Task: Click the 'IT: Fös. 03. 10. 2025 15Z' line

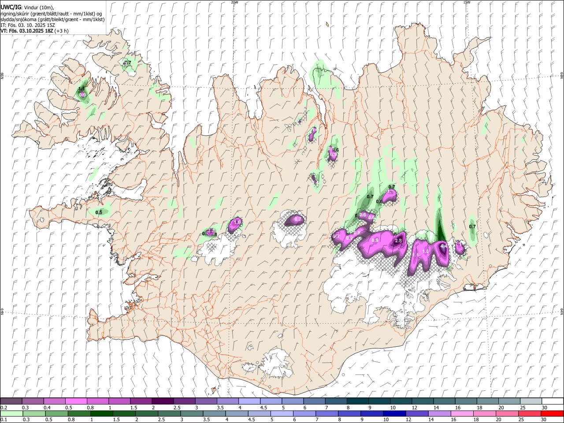Action: [x=28, y=25]
